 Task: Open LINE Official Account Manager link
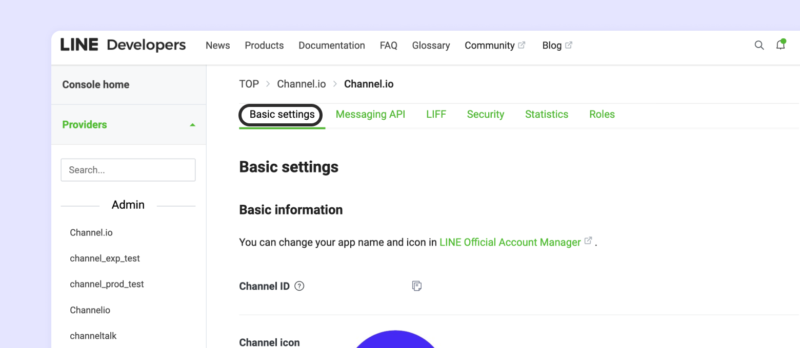point(510,242)
